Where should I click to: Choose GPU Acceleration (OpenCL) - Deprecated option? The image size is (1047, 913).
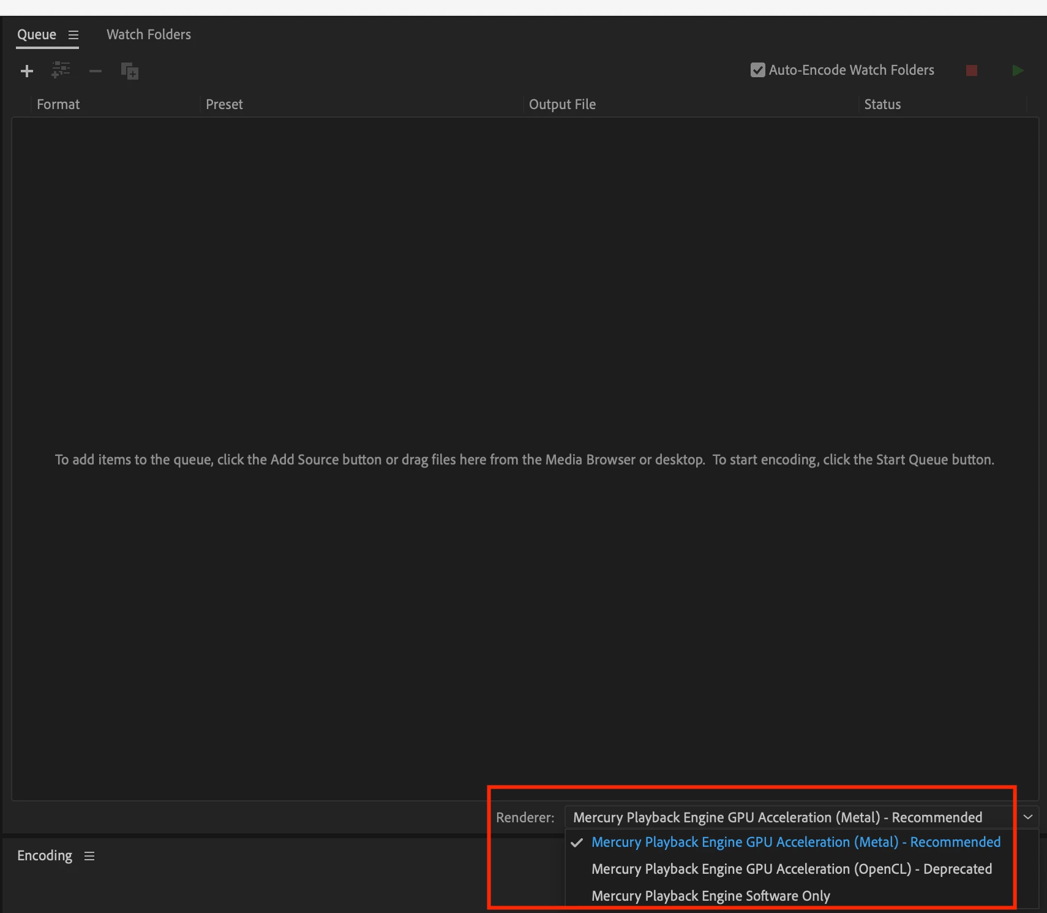[x=792, y=869]
